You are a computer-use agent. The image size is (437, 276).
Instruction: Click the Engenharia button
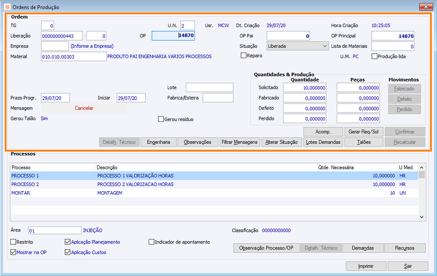pos(158,142)
